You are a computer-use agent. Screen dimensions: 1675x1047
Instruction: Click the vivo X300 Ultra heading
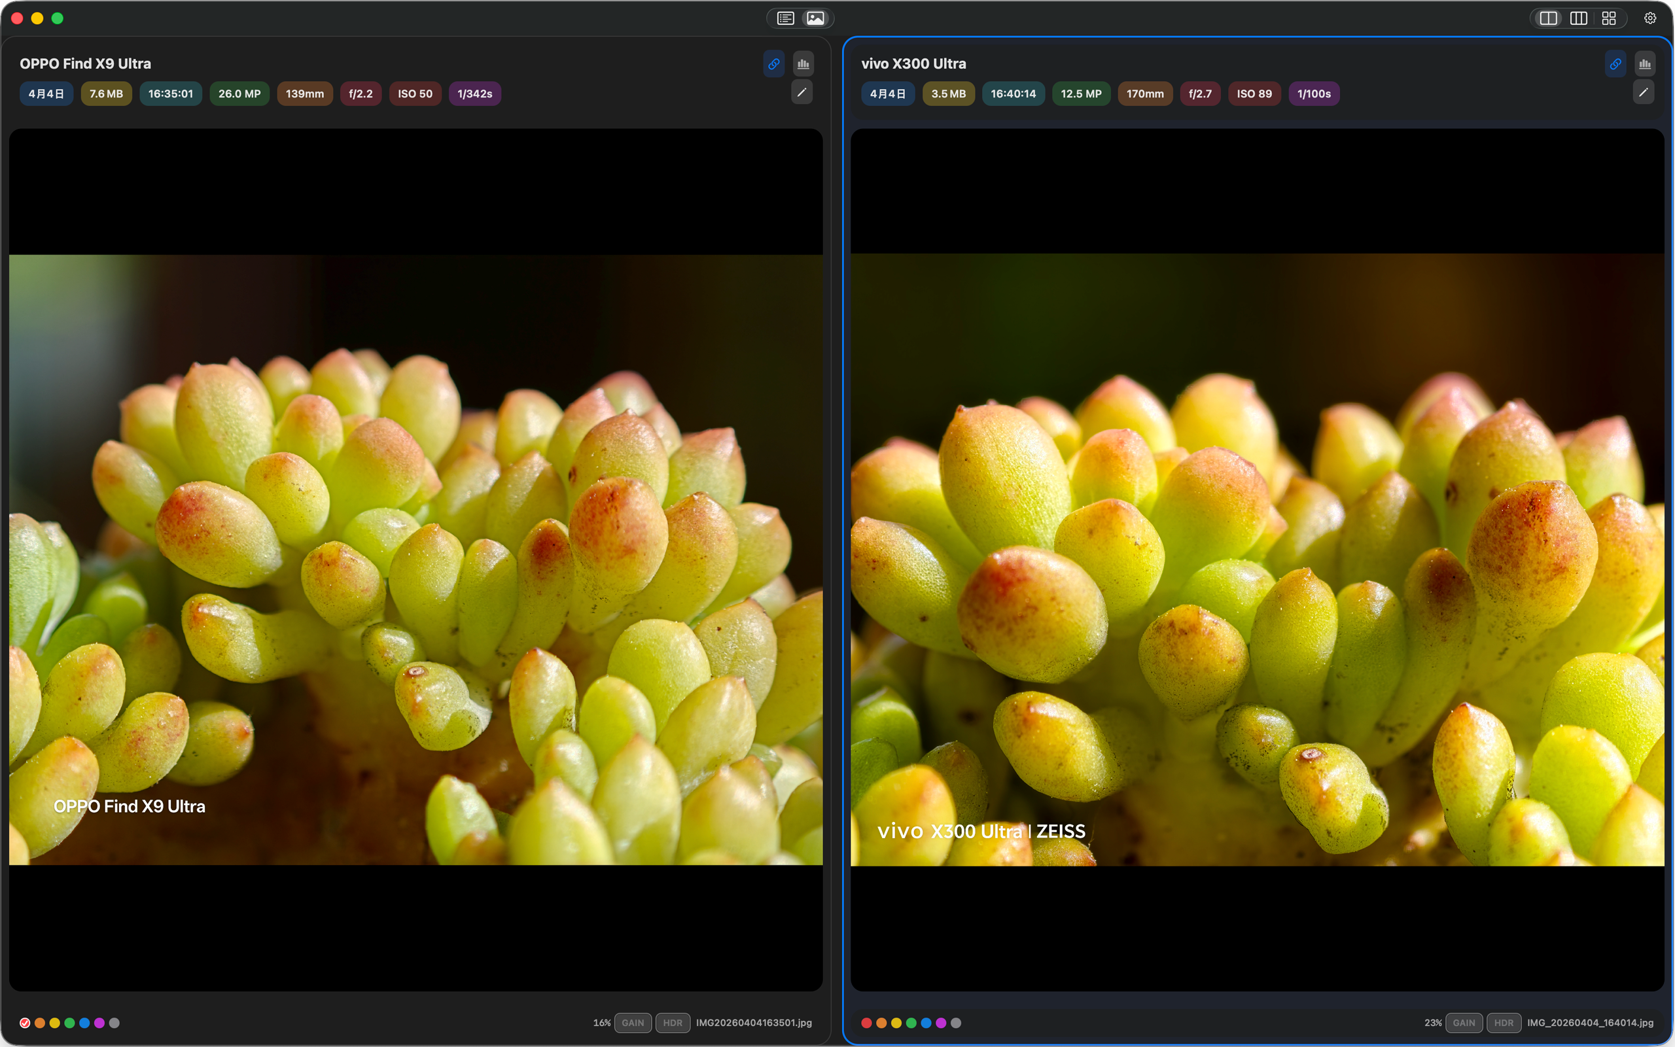913,63
